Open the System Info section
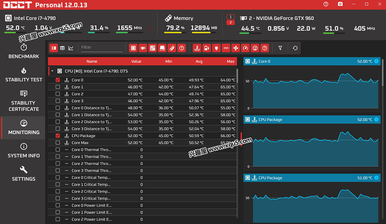This screenshot has width=386, height=224. [x=23, y=151]
